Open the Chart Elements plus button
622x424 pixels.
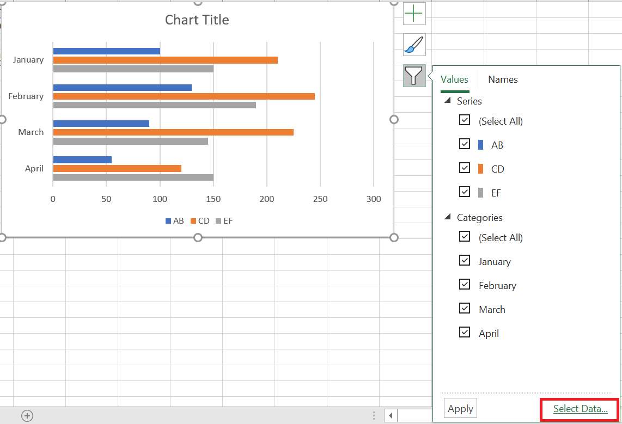point(414,14)
